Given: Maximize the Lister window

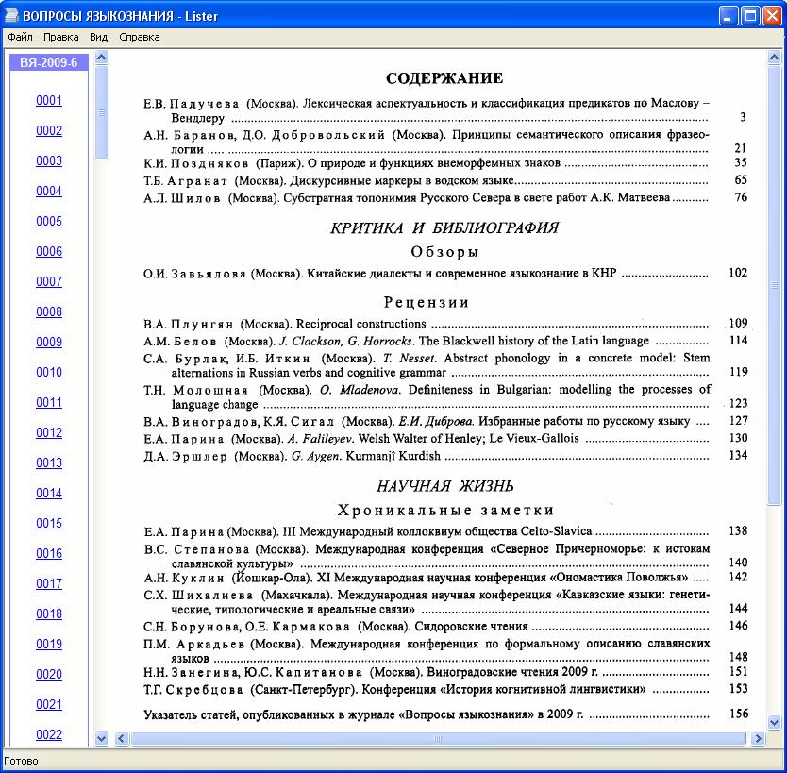Looking at the screenshot, I should pos(750,16).
